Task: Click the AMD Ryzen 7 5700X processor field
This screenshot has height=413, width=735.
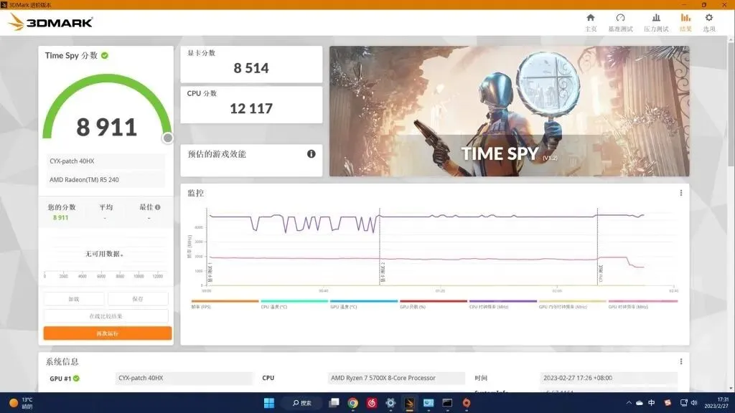Action: click(x=397, y=378)
